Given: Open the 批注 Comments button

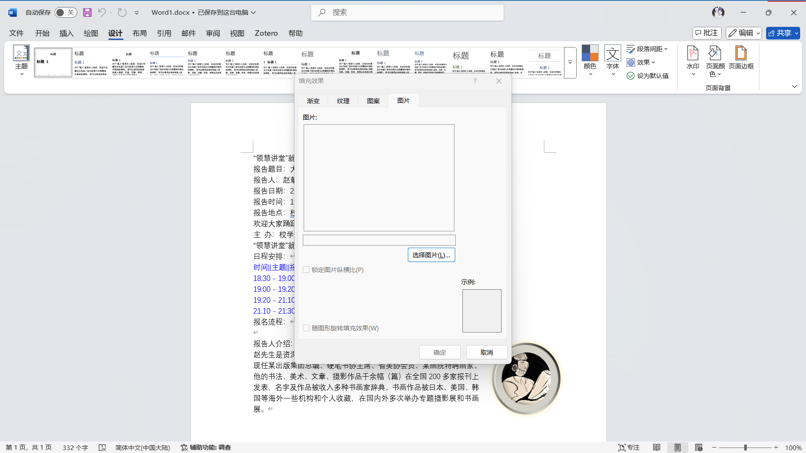Looking at the screenshot, I should pos(707,33).
